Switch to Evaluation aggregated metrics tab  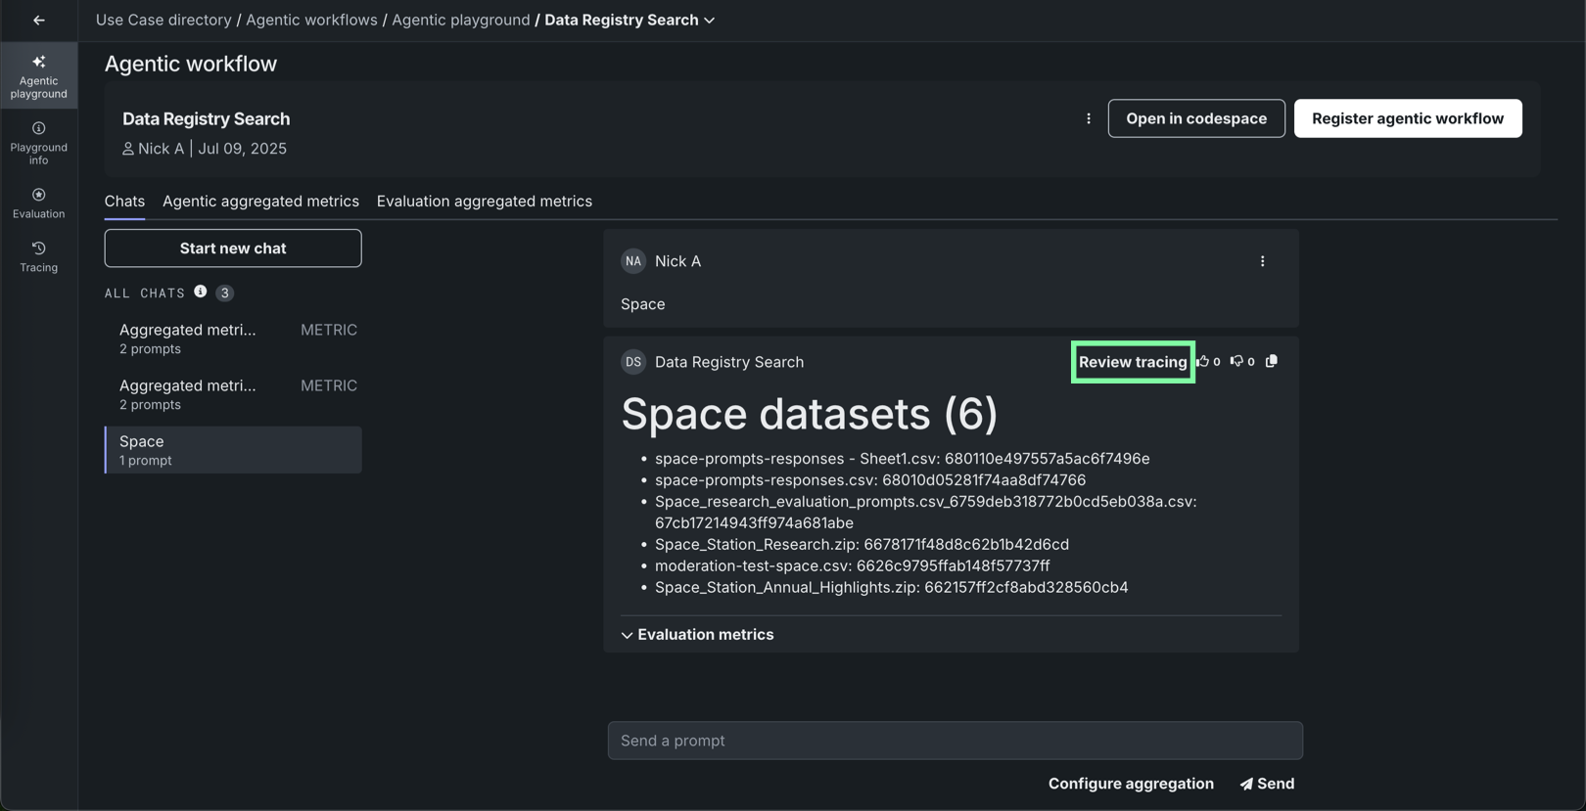484,202
